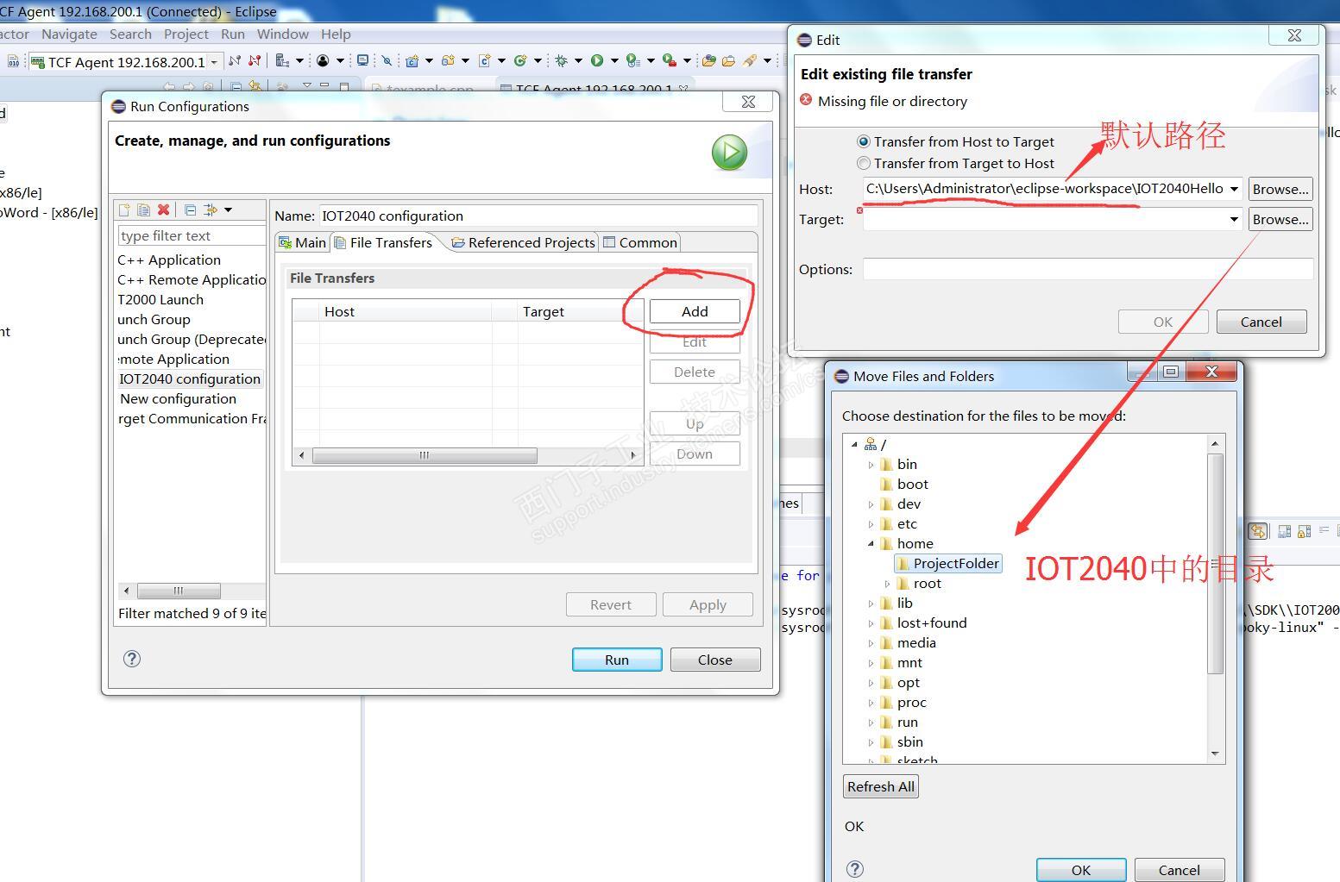This screenshot has height=882, width=1340.
Task: Open the Window menu
Action: [283, 34]
